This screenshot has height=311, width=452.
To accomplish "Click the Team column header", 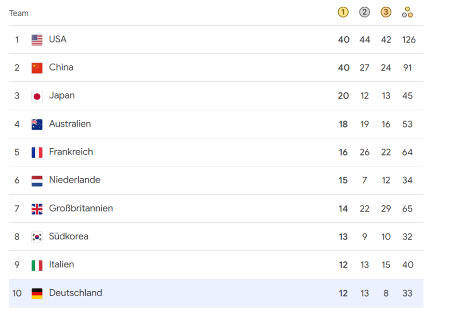I will pos(19,13).
